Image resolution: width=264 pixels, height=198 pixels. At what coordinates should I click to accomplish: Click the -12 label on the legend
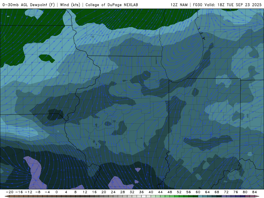[x=28, y=192]
